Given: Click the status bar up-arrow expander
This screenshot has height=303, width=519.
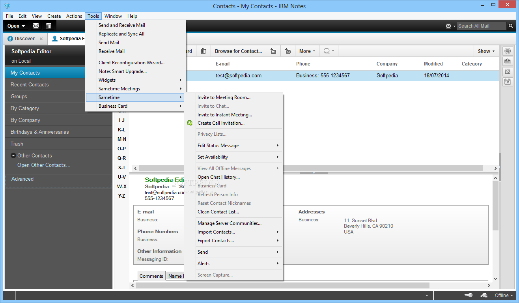Looking at the screenshot, I should (x=427, y=296).
